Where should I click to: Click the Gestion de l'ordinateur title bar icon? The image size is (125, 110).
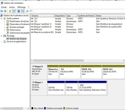pyautogui.click(x=2, y=3)
